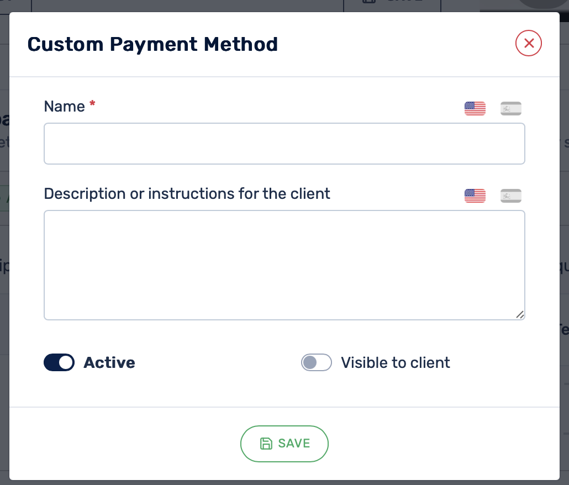The width and height of the screenshot is (569, 485).
Task: Switch the Description field to the Spanish flag
Action: click(x=510, y=196)
